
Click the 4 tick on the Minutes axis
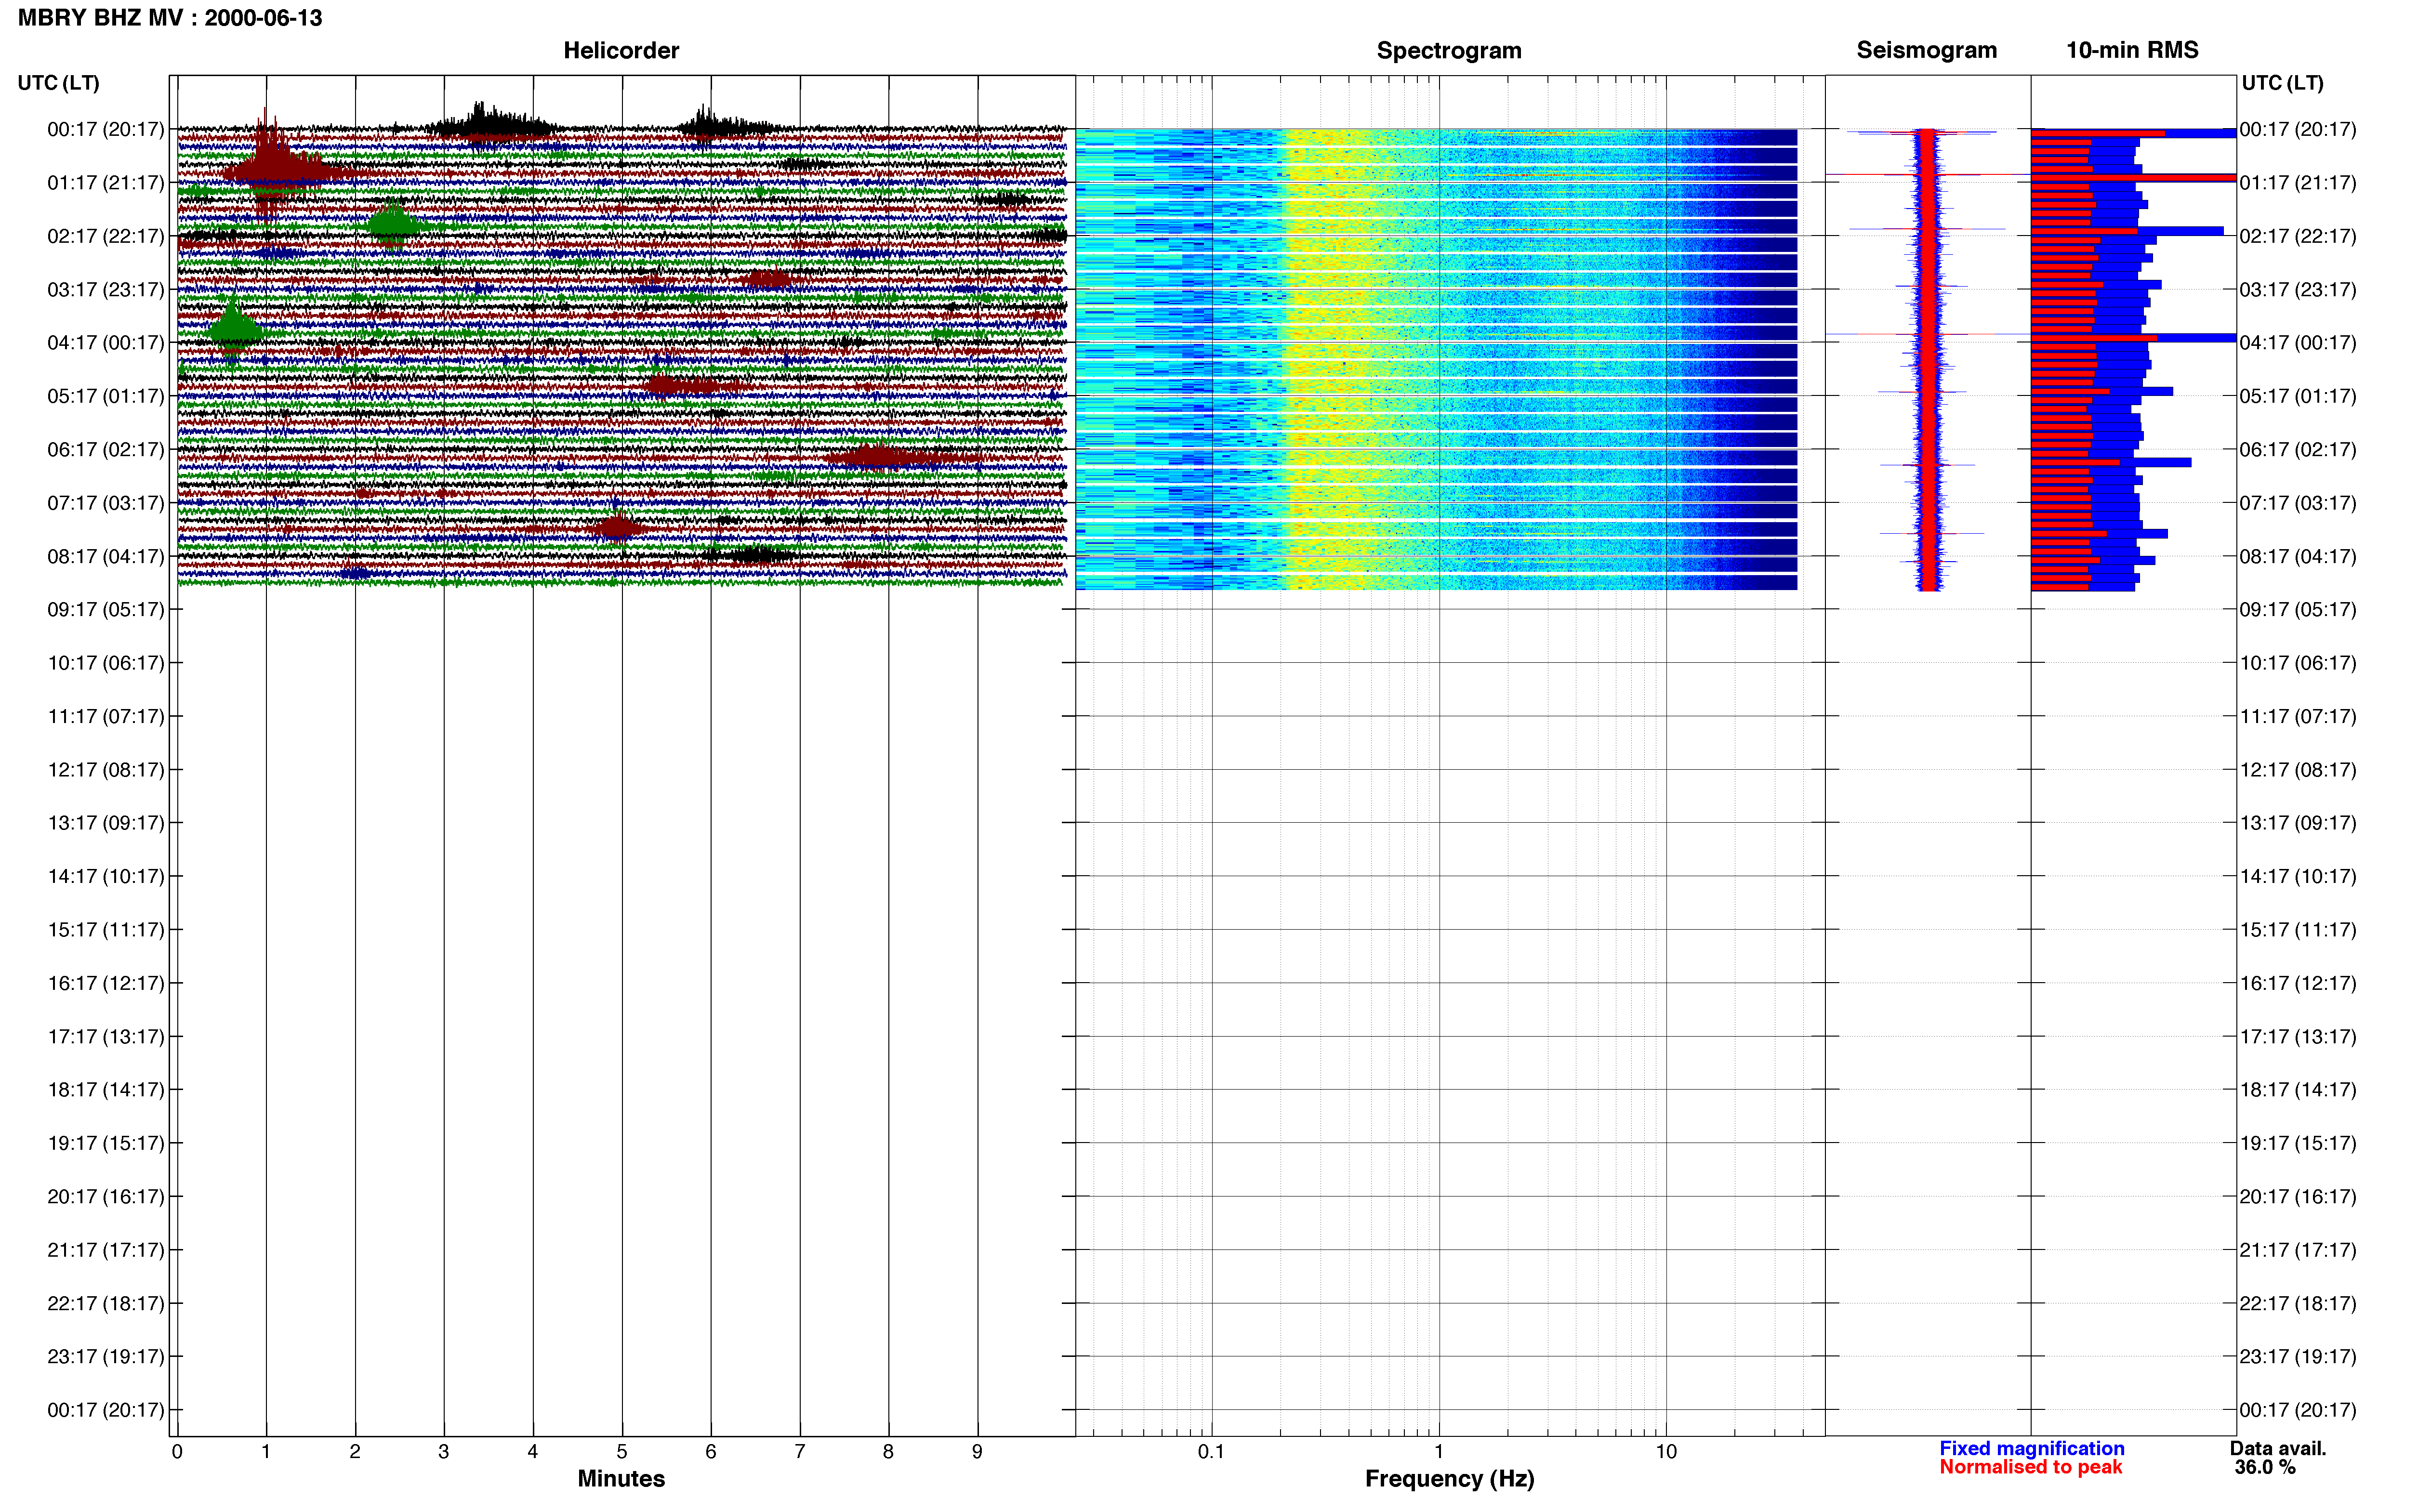(533, 1451)
